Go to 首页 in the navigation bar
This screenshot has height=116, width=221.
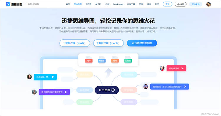coord(68,4)
